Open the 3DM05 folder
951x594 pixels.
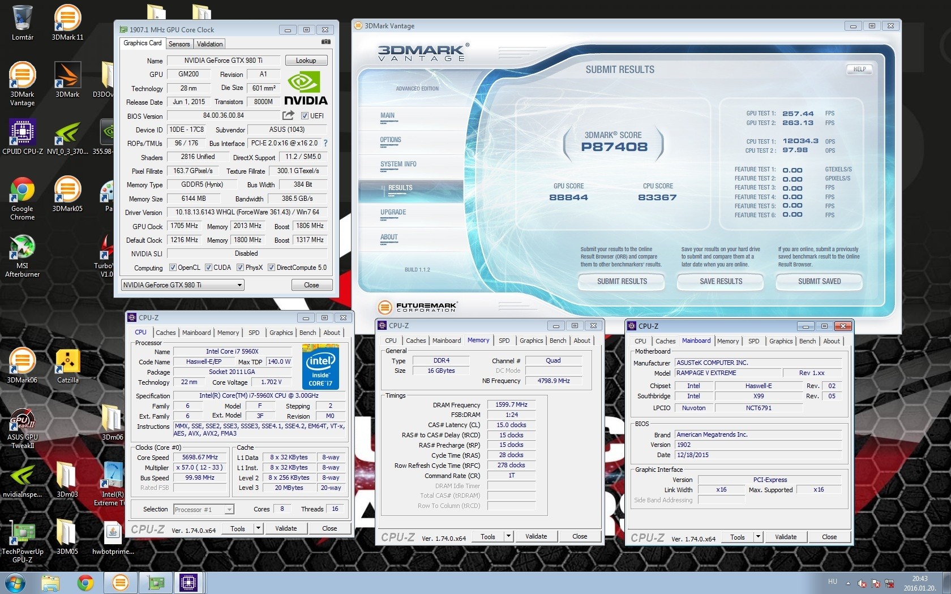point(67,537)
